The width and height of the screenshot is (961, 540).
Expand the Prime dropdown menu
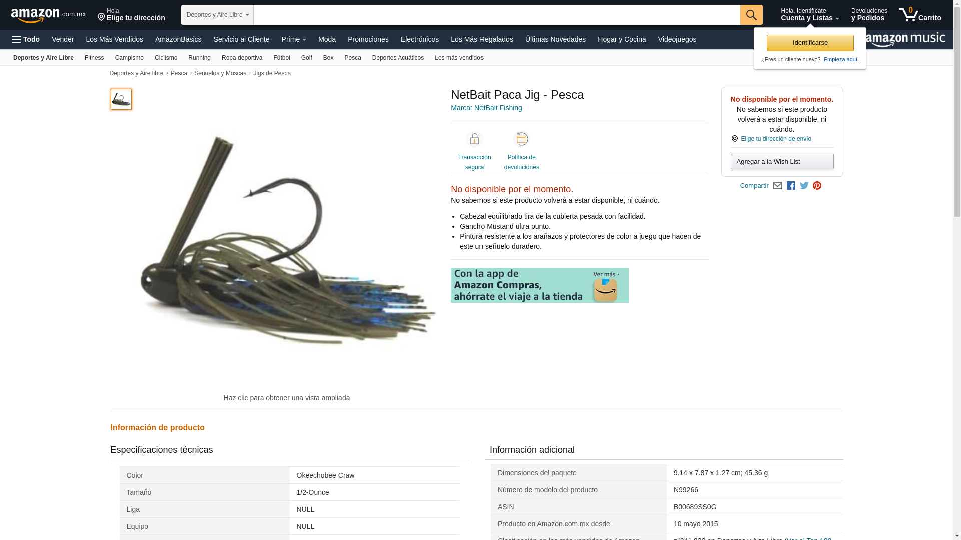(x=294, y=39)
